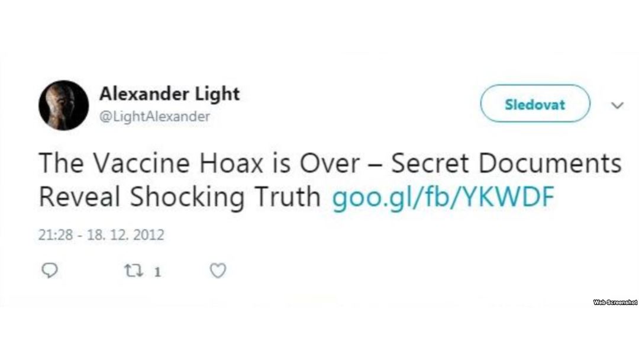The height and width of the screenshot is (360, 639).
Task: Open the Alexander Light display name
Action: [x=170, y=94]
